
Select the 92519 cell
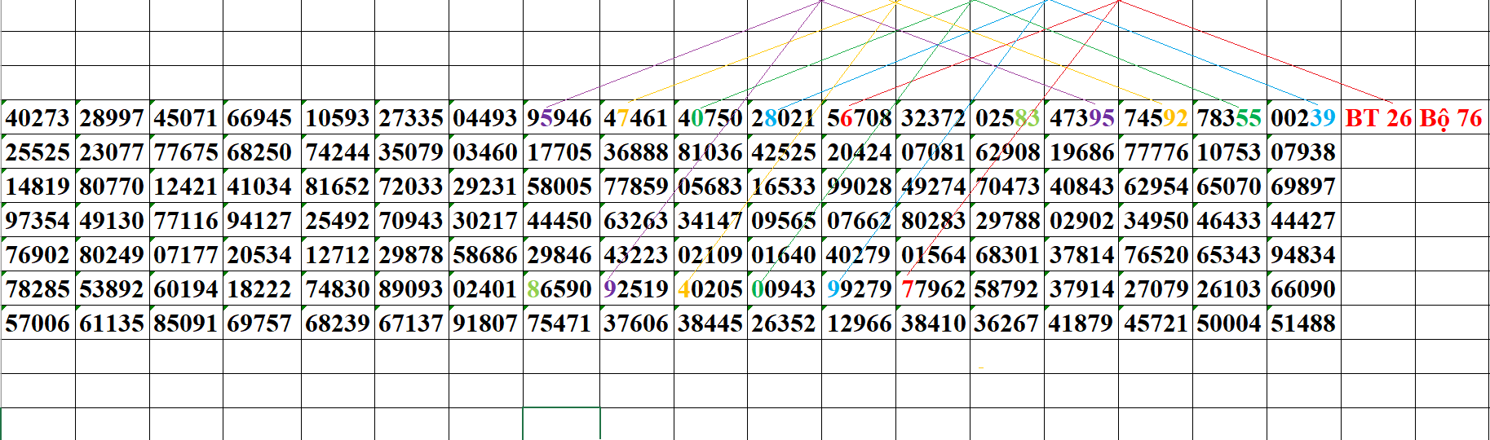[x=636, y=289]
